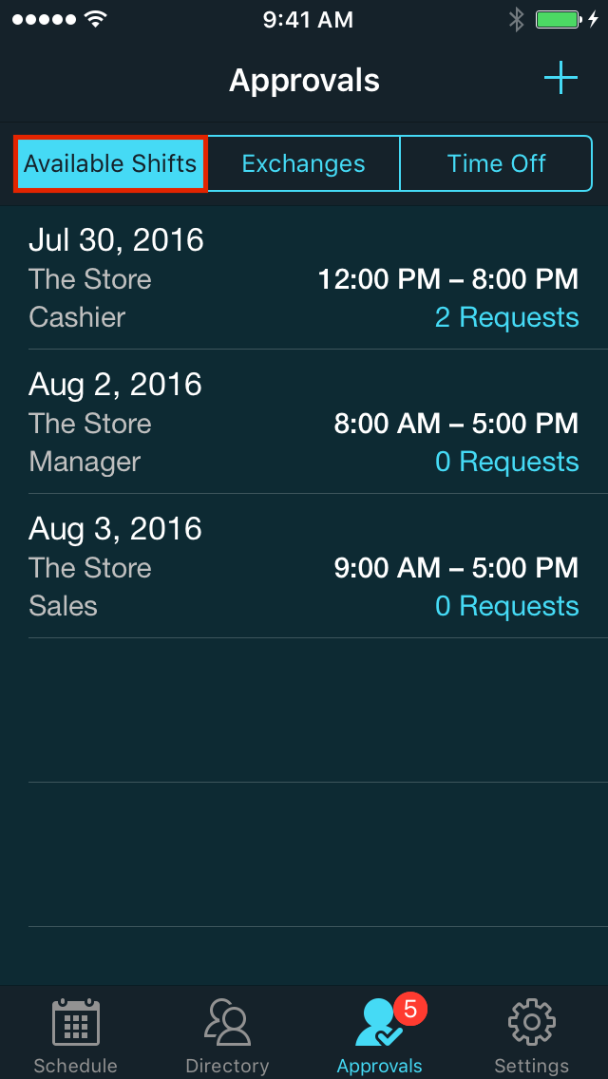
Task: Tap the plus icon to add a request
Action: 560,79
